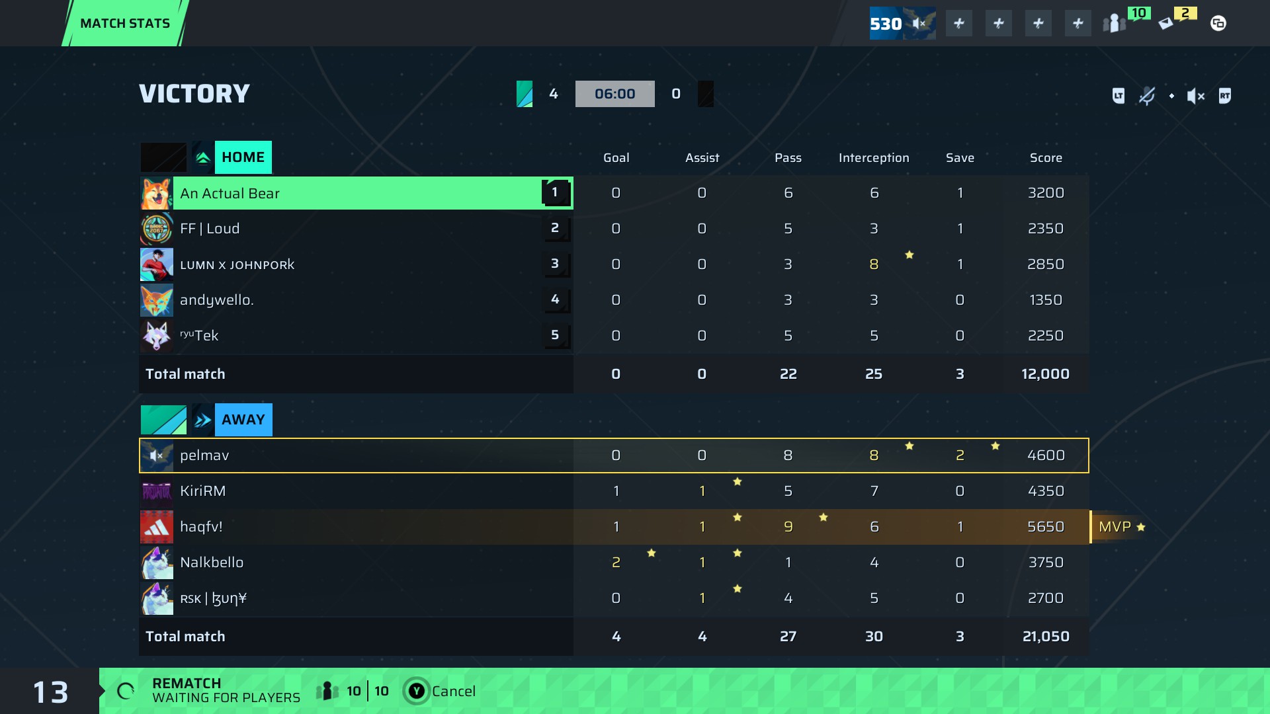Click the HOME total score 12,000
This screenshot has width=1270, height=714.
click(1046, 374)
